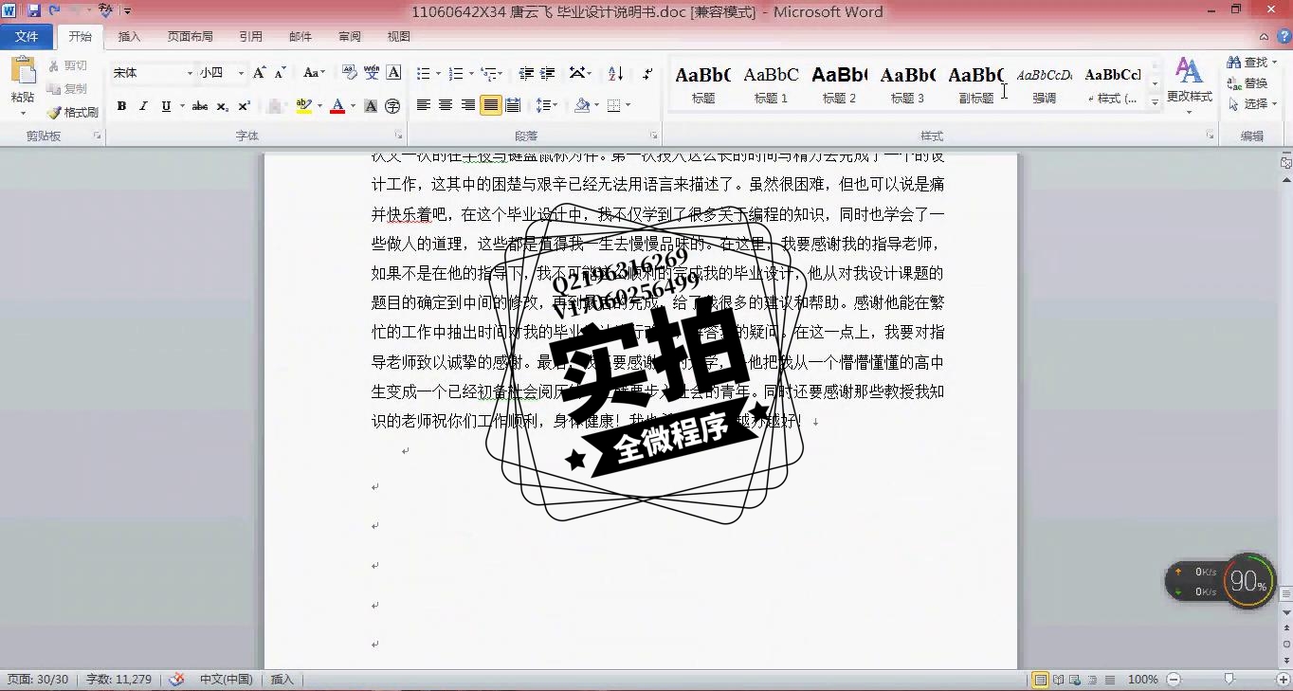The width and height of the screenshot is (1293, 691).
Task: Click the 替换 Replace button
Action: tap(1247, 83)
